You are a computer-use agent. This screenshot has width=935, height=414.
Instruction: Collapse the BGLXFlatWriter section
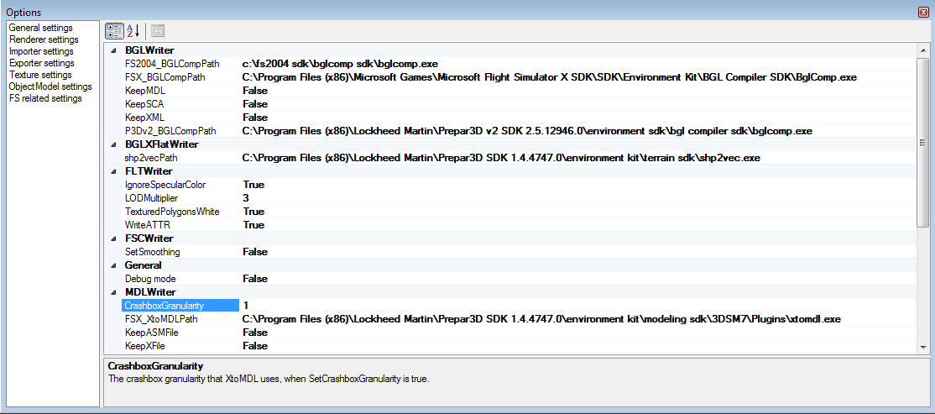[113, 144]
